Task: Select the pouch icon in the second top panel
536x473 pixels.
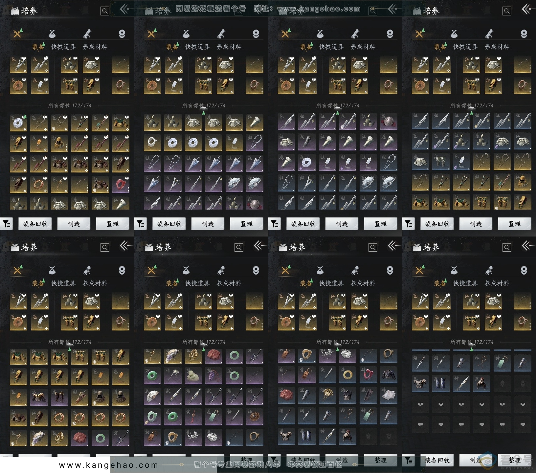Action: click(x=186, y=34)
